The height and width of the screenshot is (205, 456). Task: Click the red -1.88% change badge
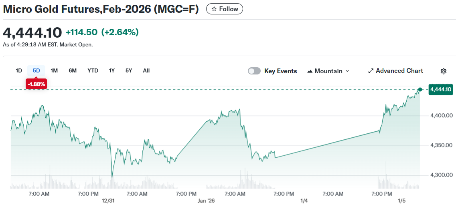36,84
